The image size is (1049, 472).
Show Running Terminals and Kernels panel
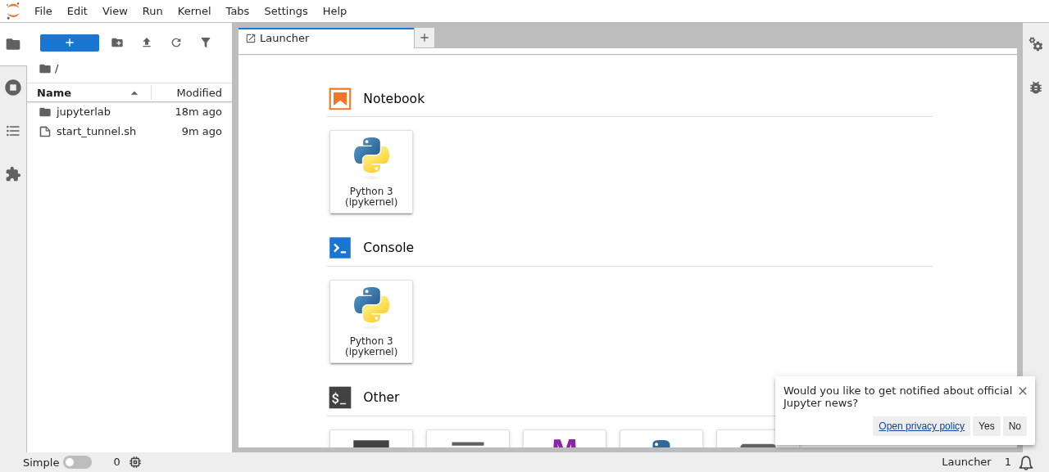click(13, 88)
